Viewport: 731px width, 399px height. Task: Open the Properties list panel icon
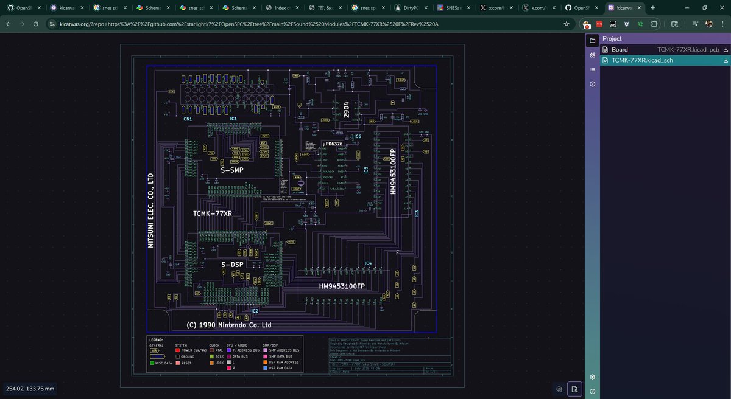coord(592,69)
